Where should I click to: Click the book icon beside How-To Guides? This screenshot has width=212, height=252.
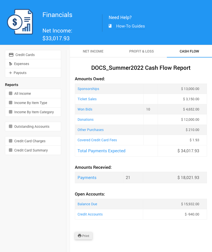coord(110,26)
